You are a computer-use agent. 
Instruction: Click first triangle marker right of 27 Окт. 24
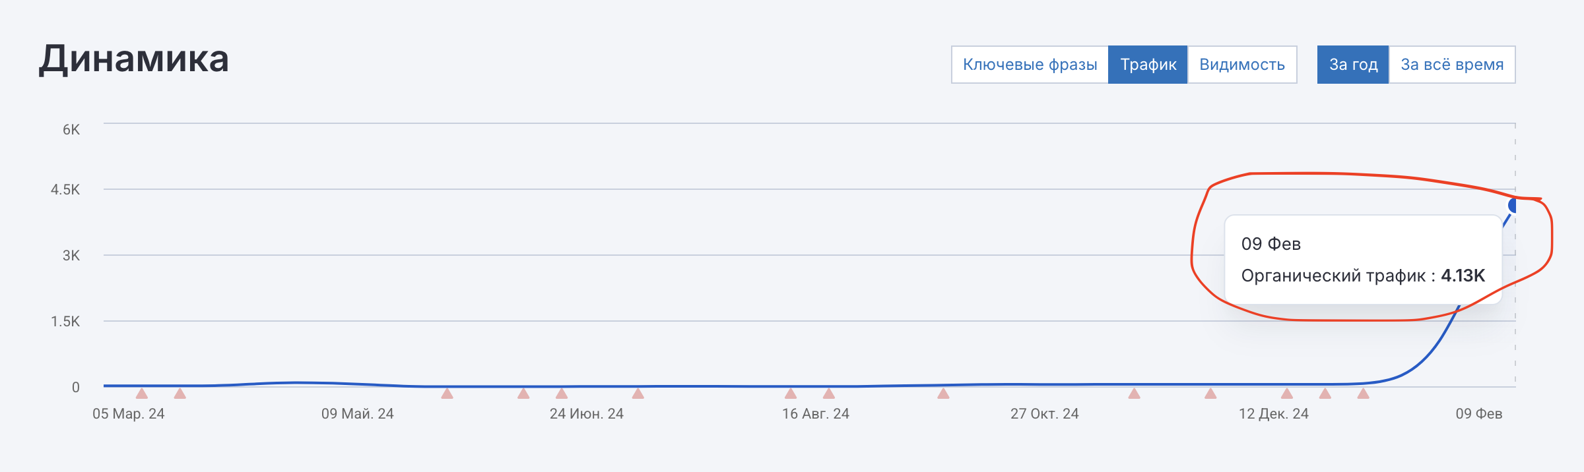coord(1134,394)
